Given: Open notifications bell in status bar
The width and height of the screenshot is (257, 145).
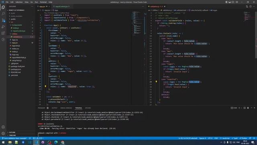Looking at the screenshot, I should coord(254,138).
